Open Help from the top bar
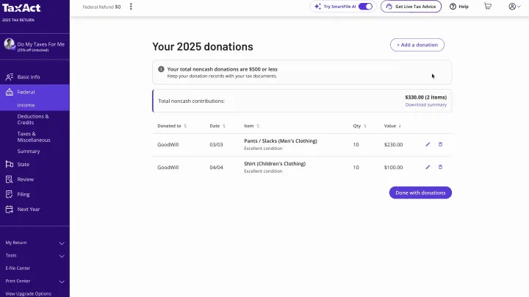This screenshot has height=297, width=529. point(458,7)
